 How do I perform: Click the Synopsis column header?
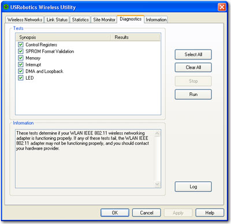(x=64, y=37)
